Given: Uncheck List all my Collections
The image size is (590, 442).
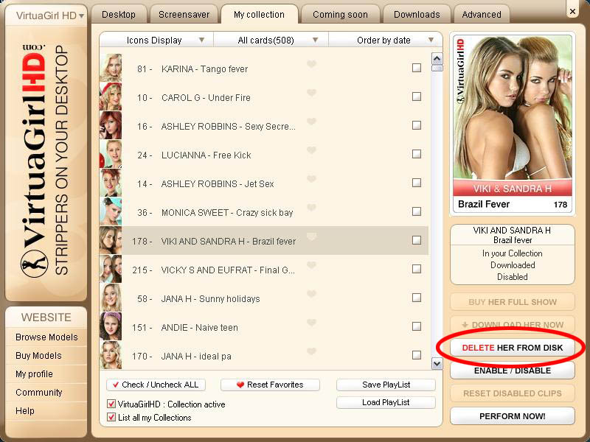Looking at the screenshot, I should pos(112,418).
